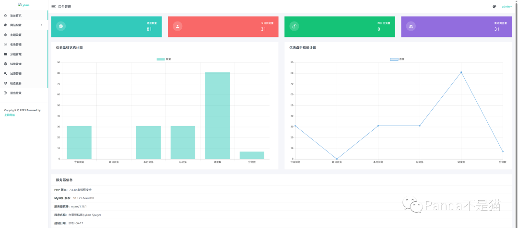Click the LyLme logo image in sidebar

pos(24,5)
